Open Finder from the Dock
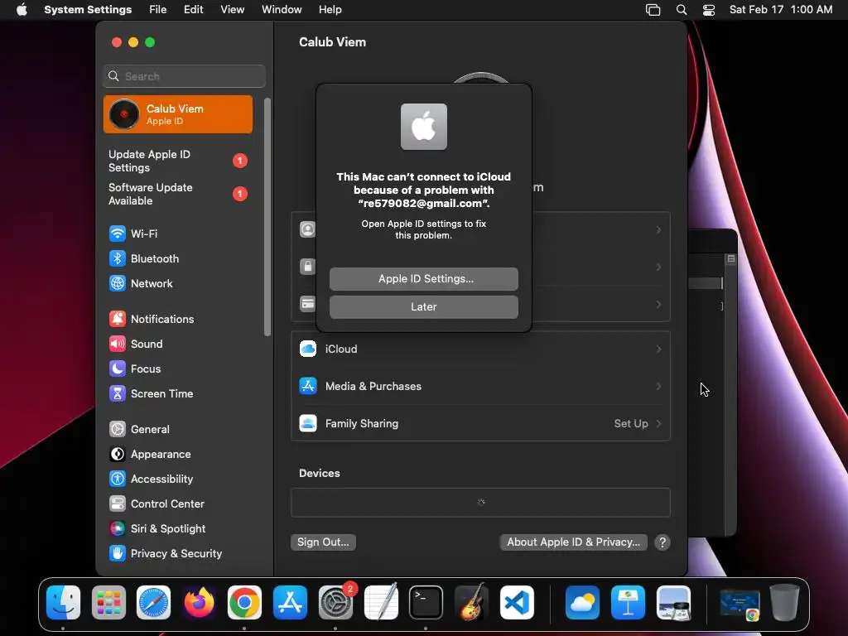This screenshot has height=636, width=848. 63,603
